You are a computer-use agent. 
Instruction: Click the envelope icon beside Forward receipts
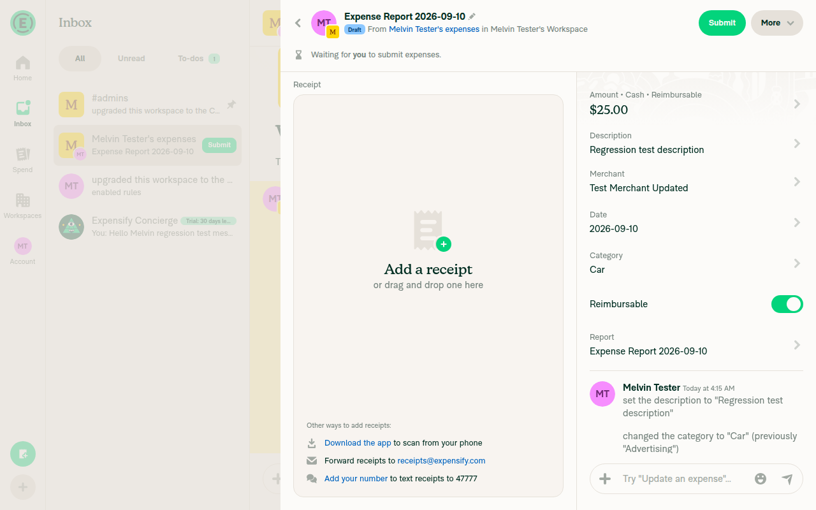(312, 461)
